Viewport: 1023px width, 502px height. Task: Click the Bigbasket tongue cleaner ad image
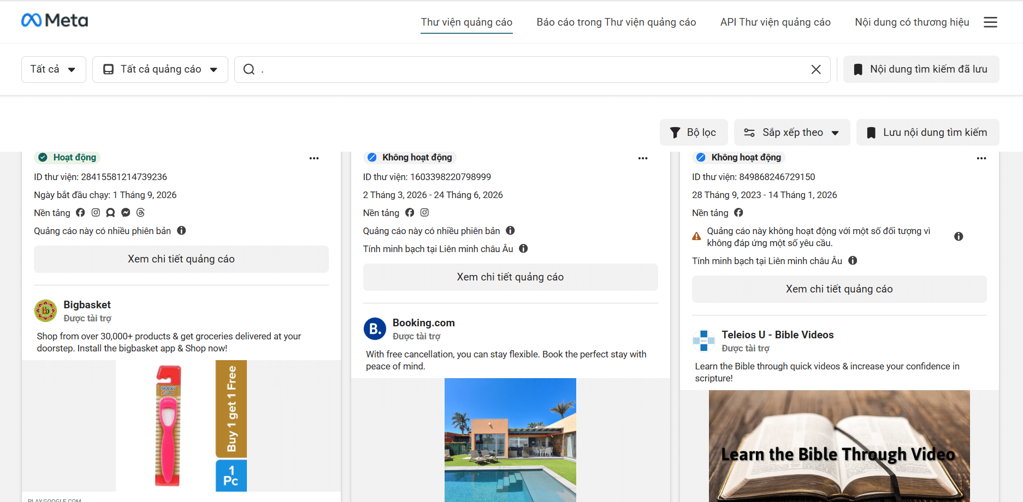tap(181, 426)
